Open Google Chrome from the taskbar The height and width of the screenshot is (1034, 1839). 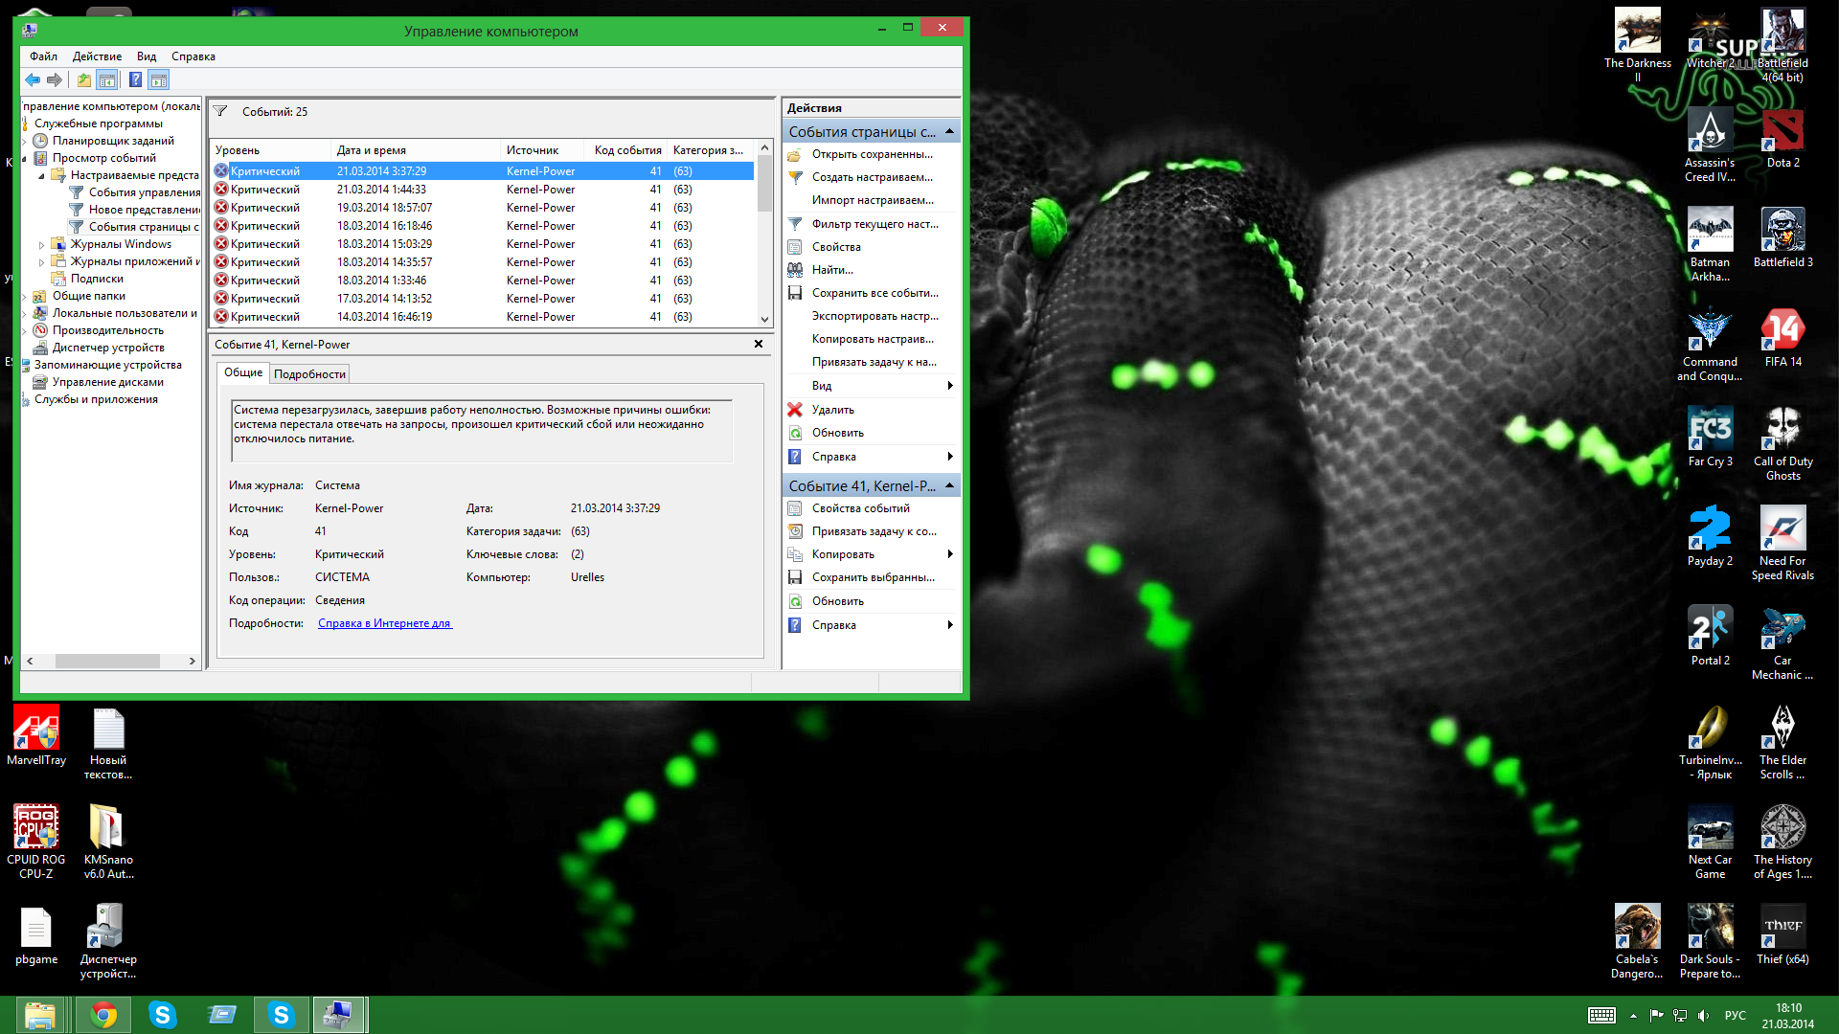(103, 1015)
